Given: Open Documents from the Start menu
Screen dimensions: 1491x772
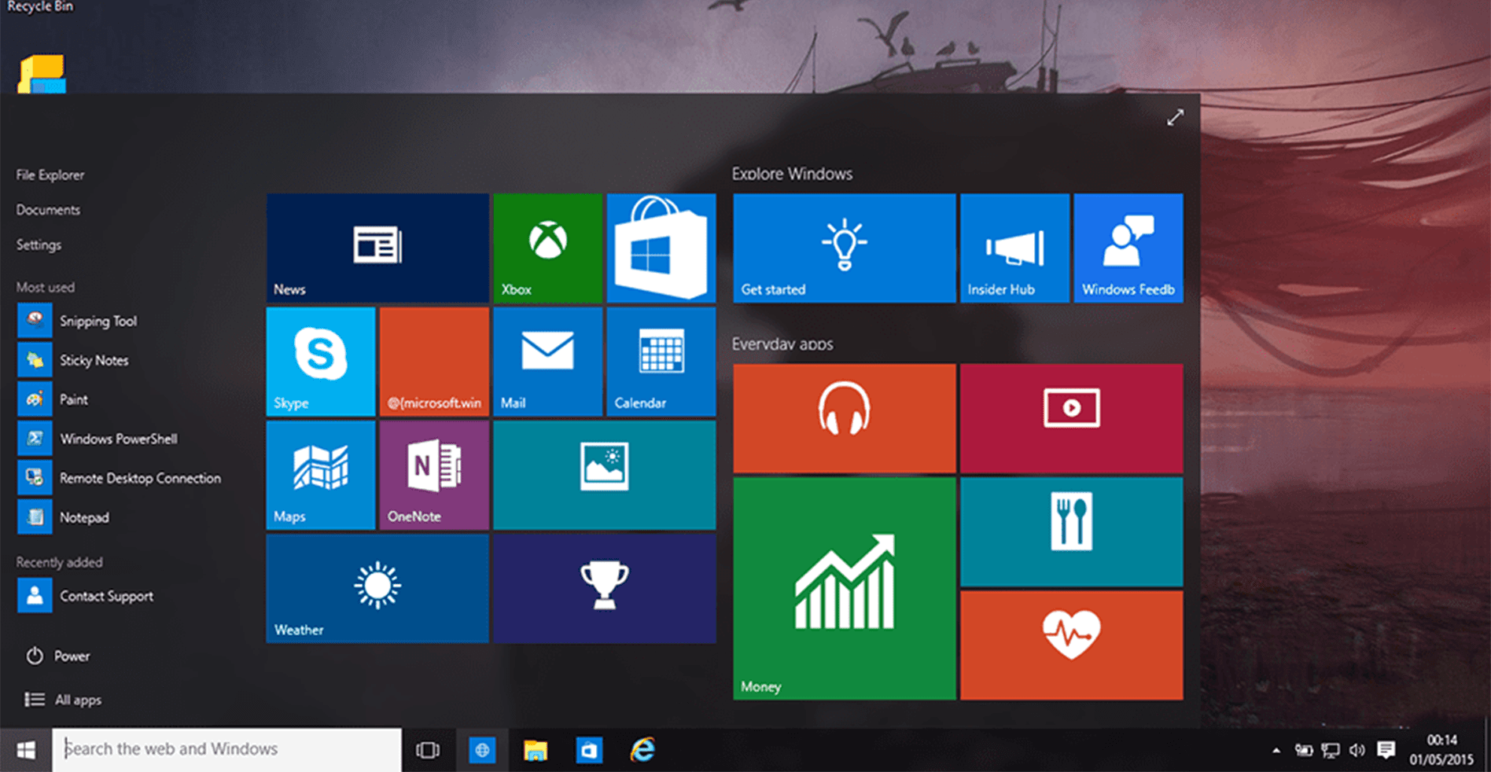Looking at the screenshot, I should 48,210.
